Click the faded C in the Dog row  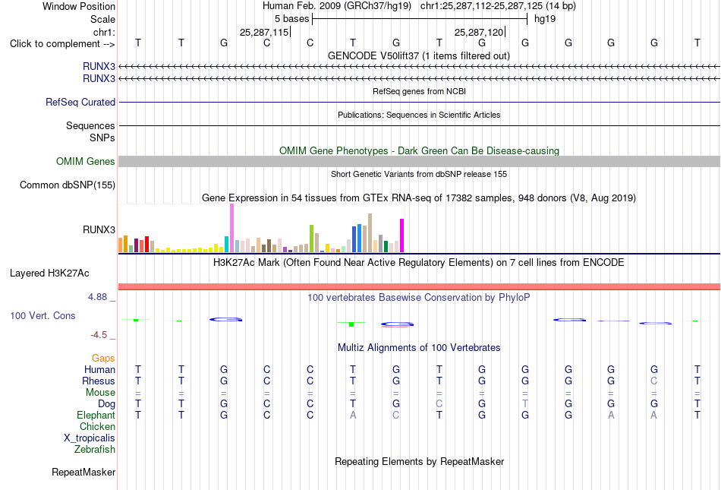point(439,403)
